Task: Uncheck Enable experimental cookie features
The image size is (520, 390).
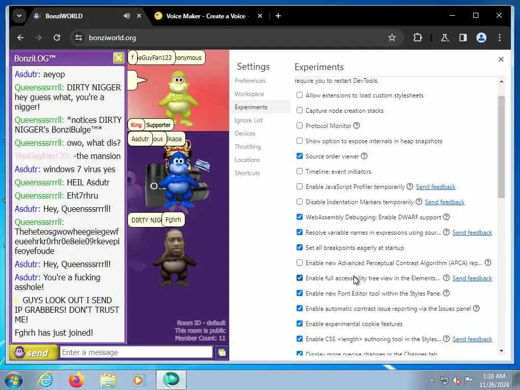Action: 300,323
